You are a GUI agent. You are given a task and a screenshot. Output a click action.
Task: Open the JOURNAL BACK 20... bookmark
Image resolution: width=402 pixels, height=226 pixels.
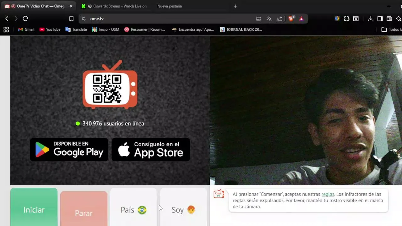click(241, 30)
